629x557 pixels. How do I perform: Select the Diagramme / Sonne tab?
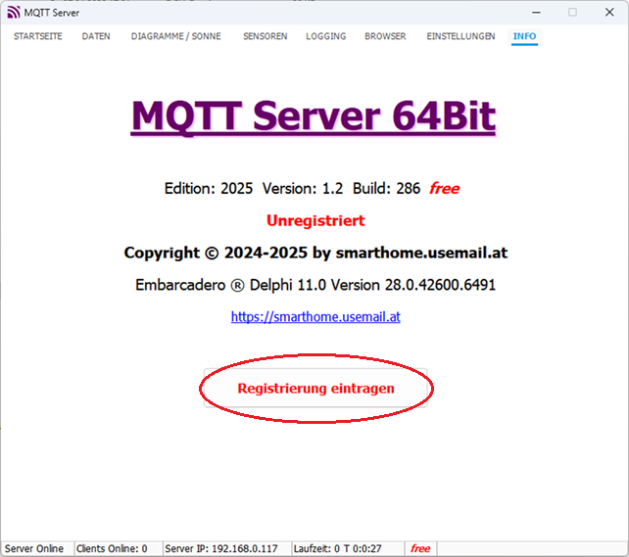coord(176,36)
